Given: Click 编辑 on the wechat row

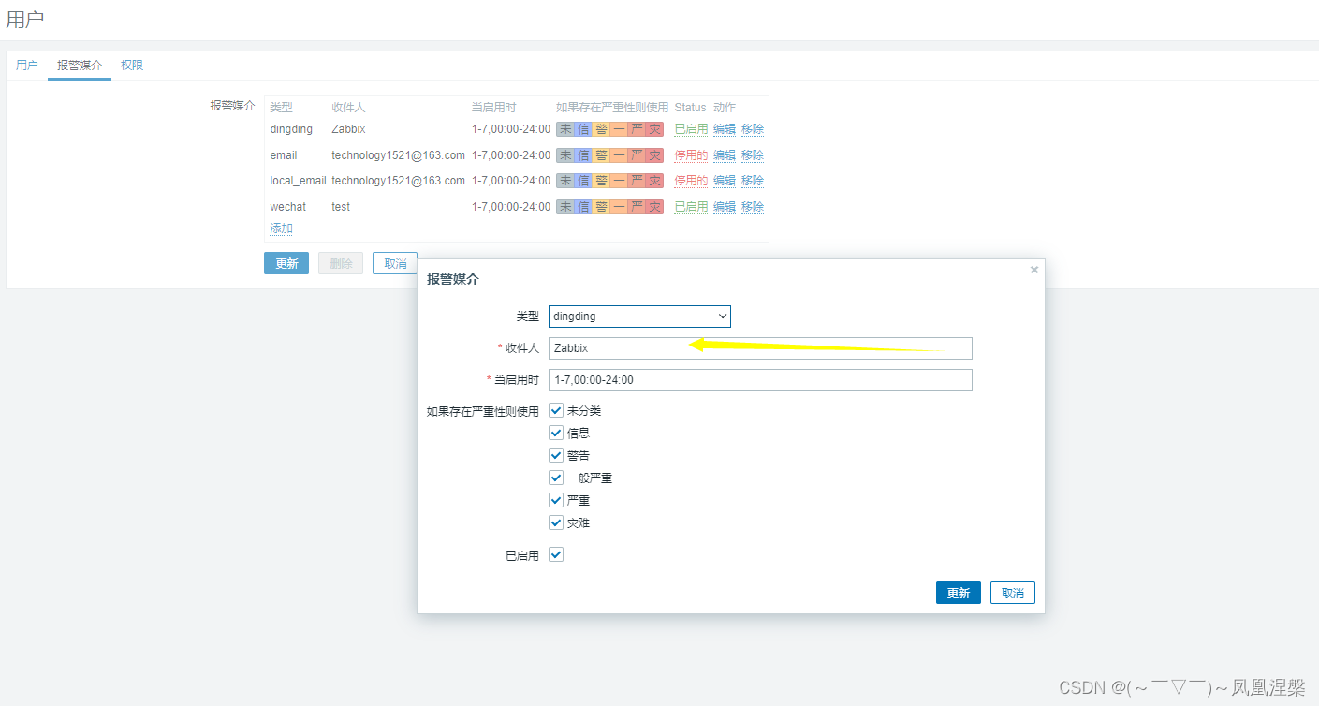Looking at the screenshot, I should (724, 206).
